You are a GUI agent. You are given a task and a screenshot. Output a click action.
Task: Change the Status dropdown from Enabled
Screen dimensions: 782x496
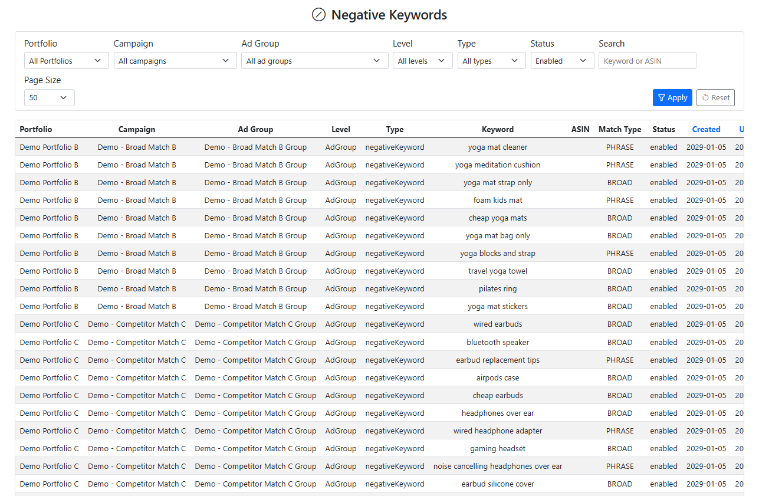[x=561, y=61]
